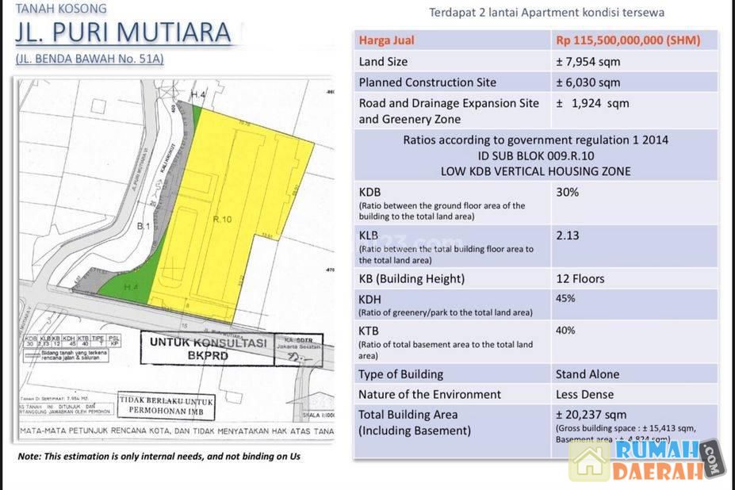Click the KDB 30% value cell

pos(568,193)
